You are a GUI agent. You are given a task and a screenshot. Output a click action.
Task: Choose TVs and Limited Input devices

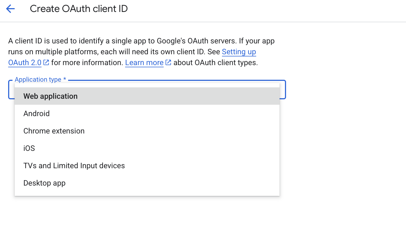147,165
